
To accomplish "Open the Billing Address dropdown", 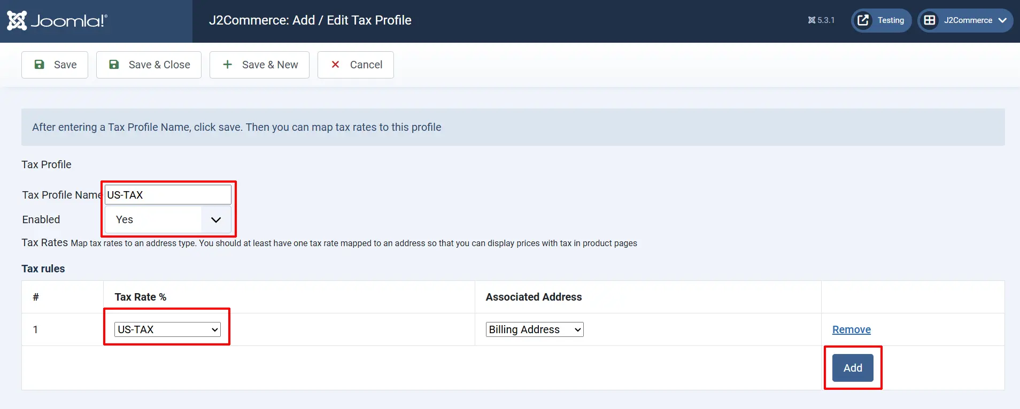I will 535,329.
